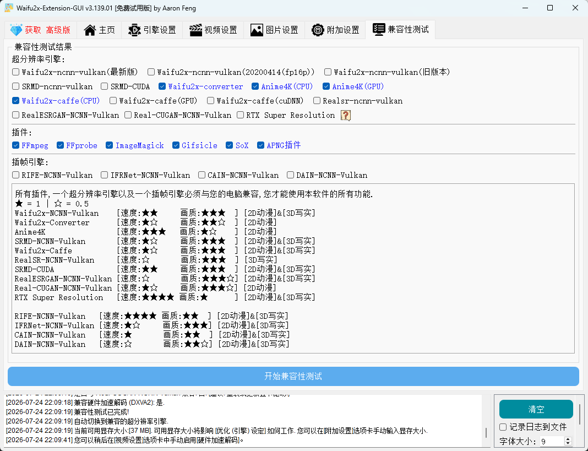This screenshot has height=451, width=588.
Task: Click the DAIN-NCNN-Vulkan rating line
Action: (152, 344)
